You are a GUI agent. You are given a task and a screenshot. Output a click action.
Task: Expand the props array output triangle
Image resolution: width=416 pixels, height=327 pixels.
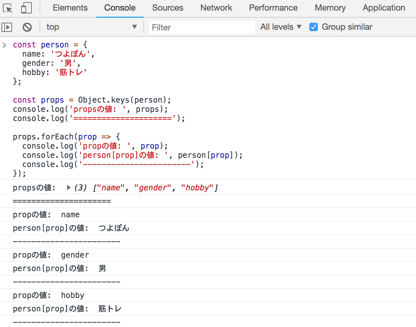tap(69, 188)
